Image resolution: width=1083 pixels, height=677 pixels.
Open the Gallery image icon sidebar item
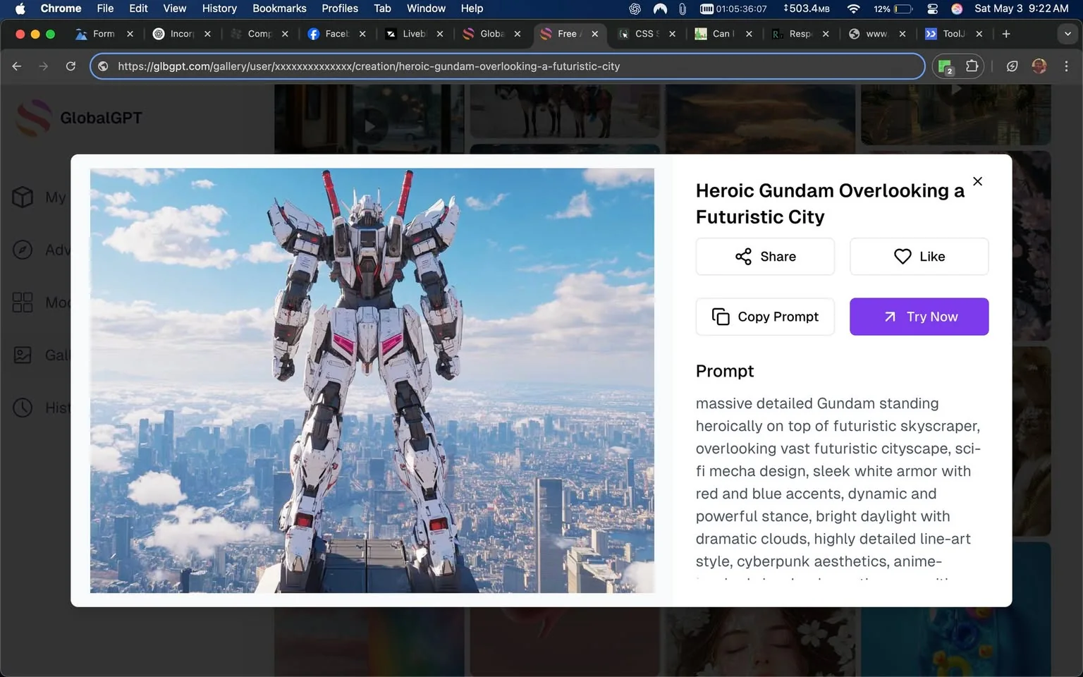23,355
